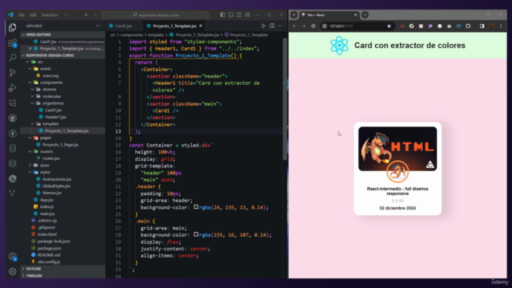Viewport: 512px width, 288px height.
Task: Open the Search view in activity bar
Action: tap(13, 58)
